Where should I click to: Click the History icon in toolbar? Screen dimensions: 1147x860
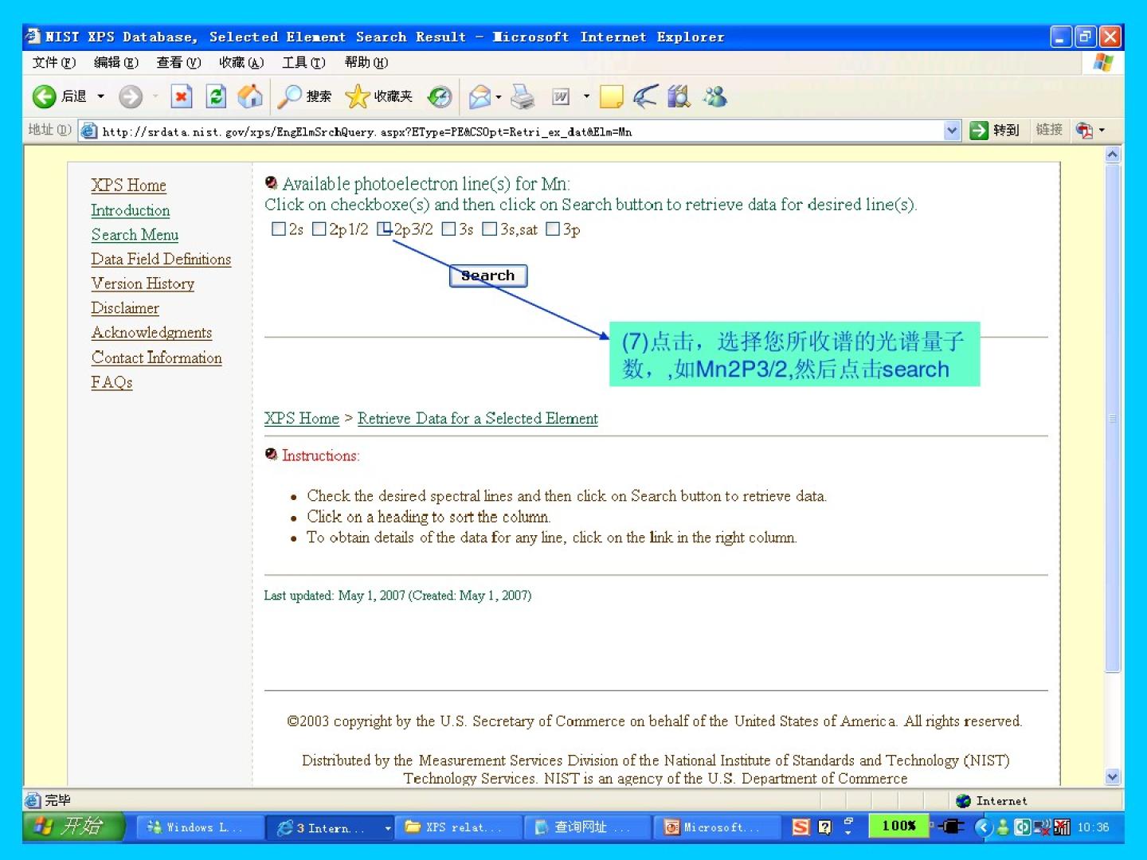coord(440,97)
